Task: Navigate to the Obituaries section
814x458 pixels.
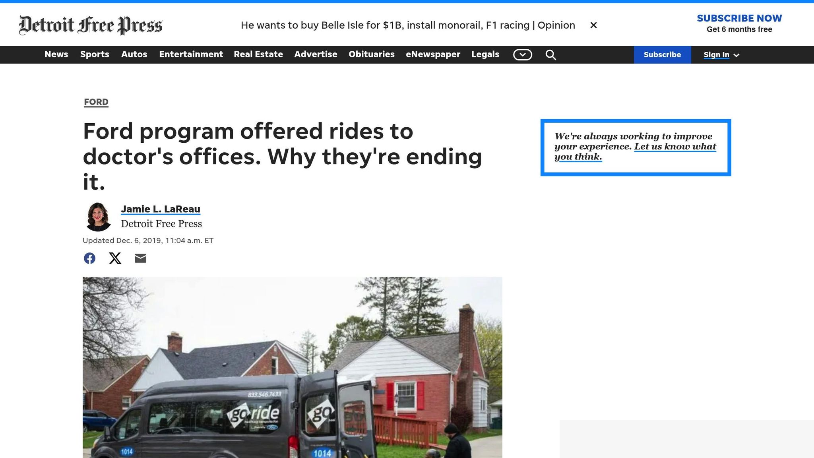Action: [371, 54]
